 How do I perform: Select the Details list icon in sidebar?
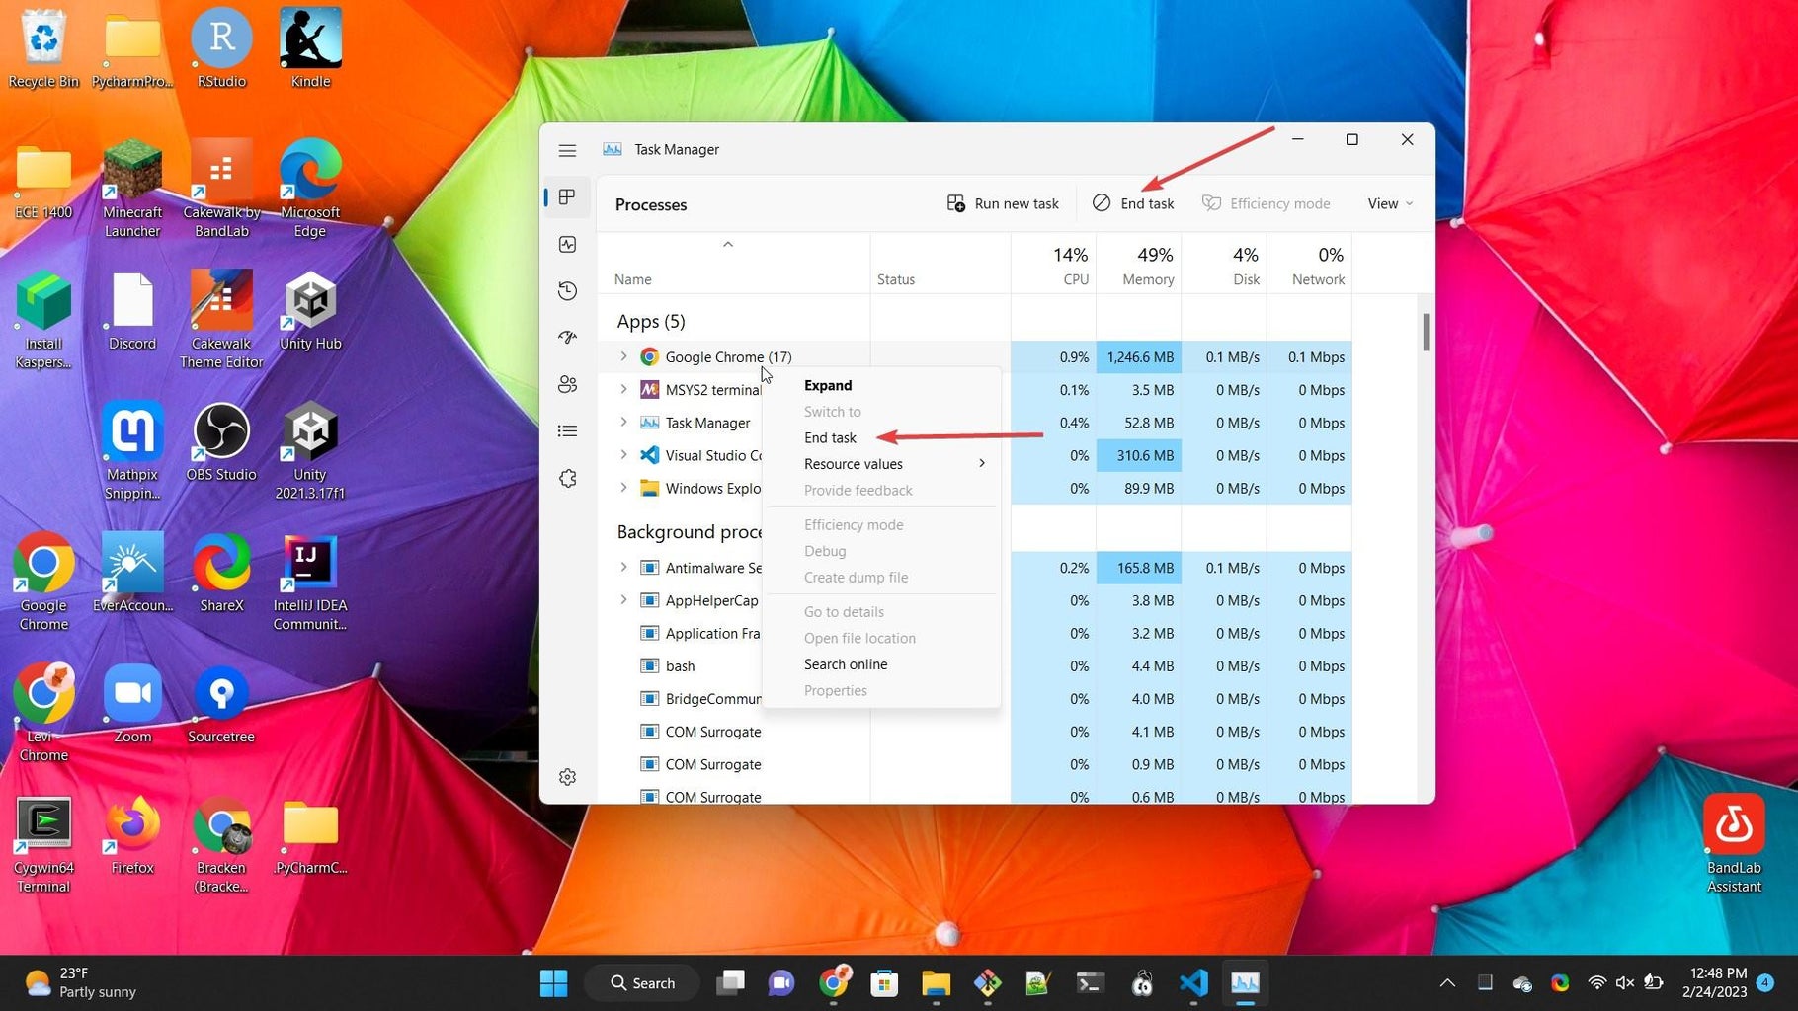point(567,430)
